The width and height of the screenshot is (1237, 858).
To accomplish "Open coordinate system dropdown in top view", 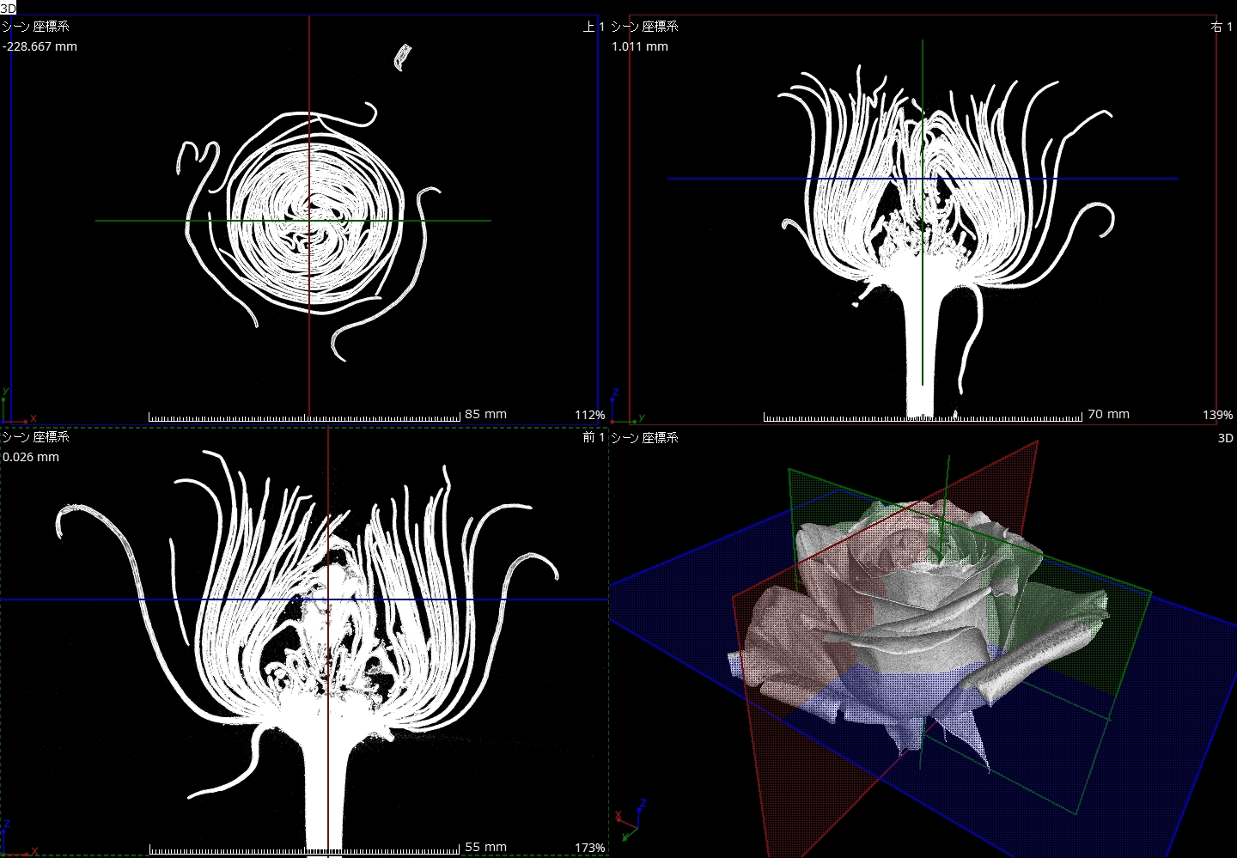I will (x=35, y=27).
